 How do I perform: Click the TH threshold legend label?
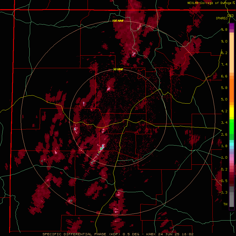click(x=225, y=204)
